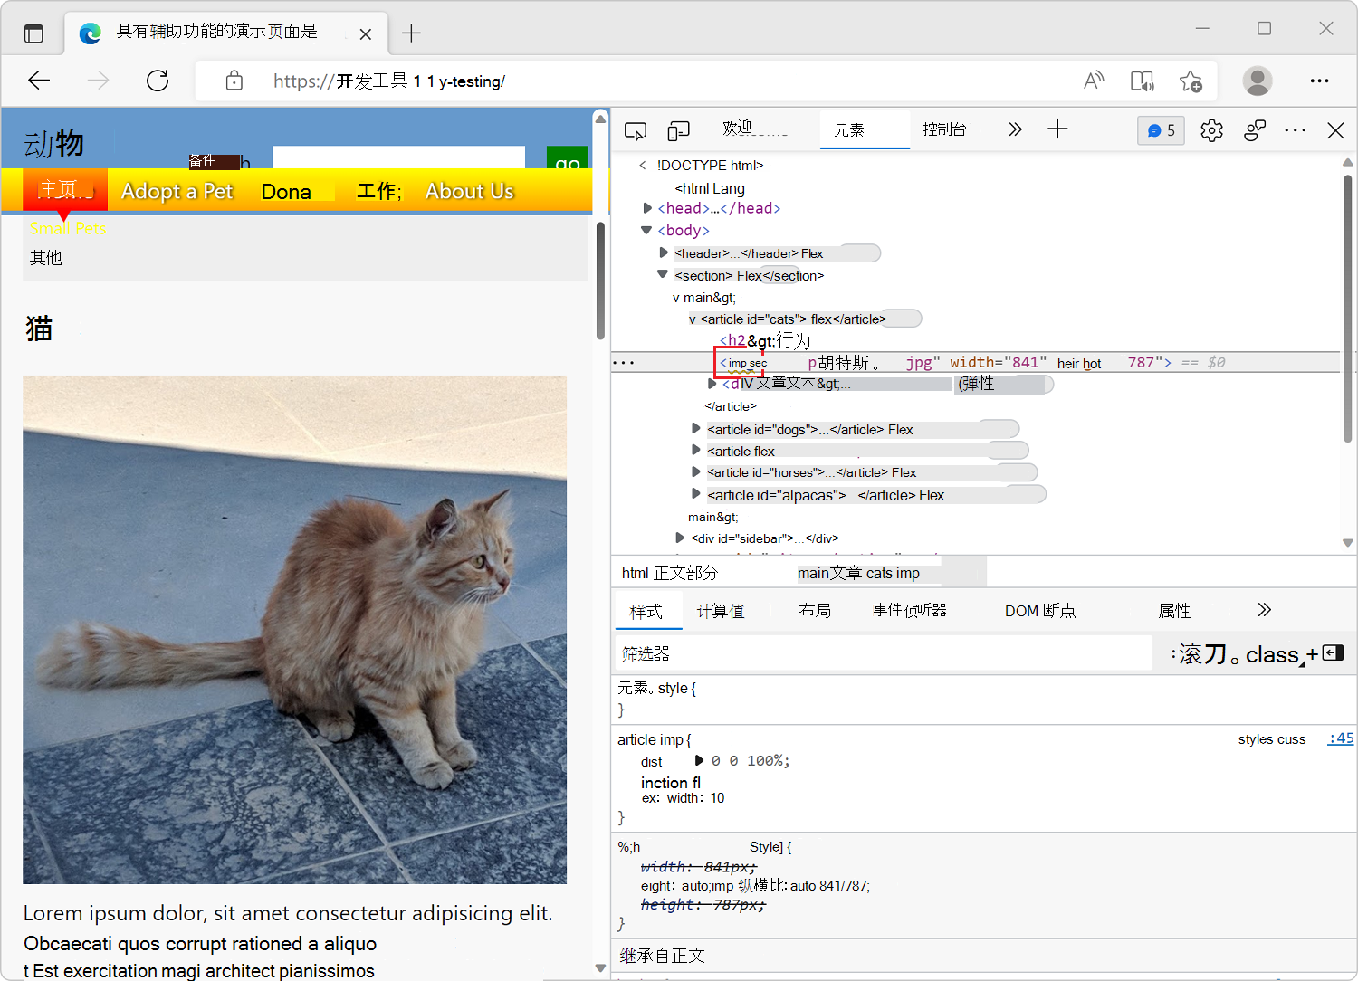Expand article id horses node
1358x981 pixels.
695,471
